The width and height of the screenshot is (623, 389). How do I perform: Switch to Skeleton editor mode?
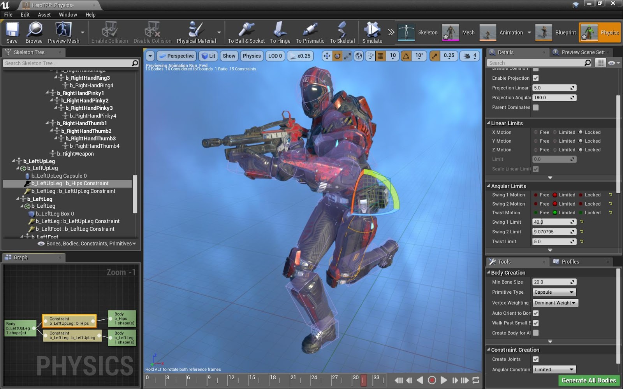(417, 32)
